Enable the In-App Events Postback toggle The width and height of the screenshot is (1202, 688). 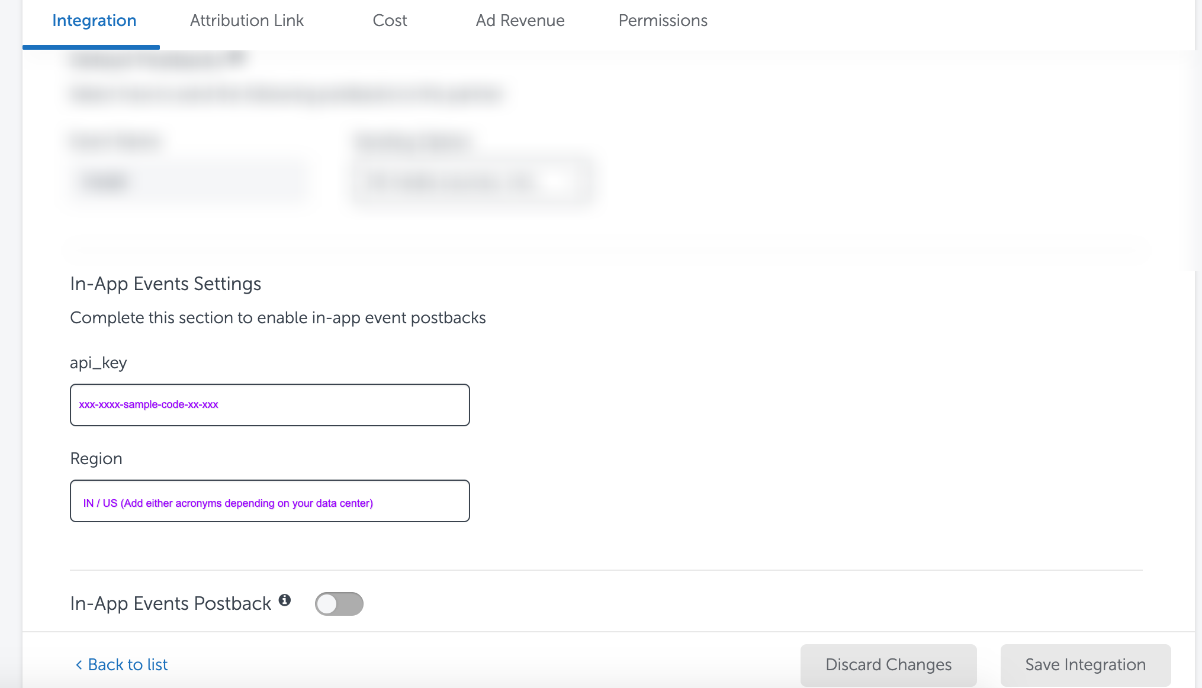[339, 604]
